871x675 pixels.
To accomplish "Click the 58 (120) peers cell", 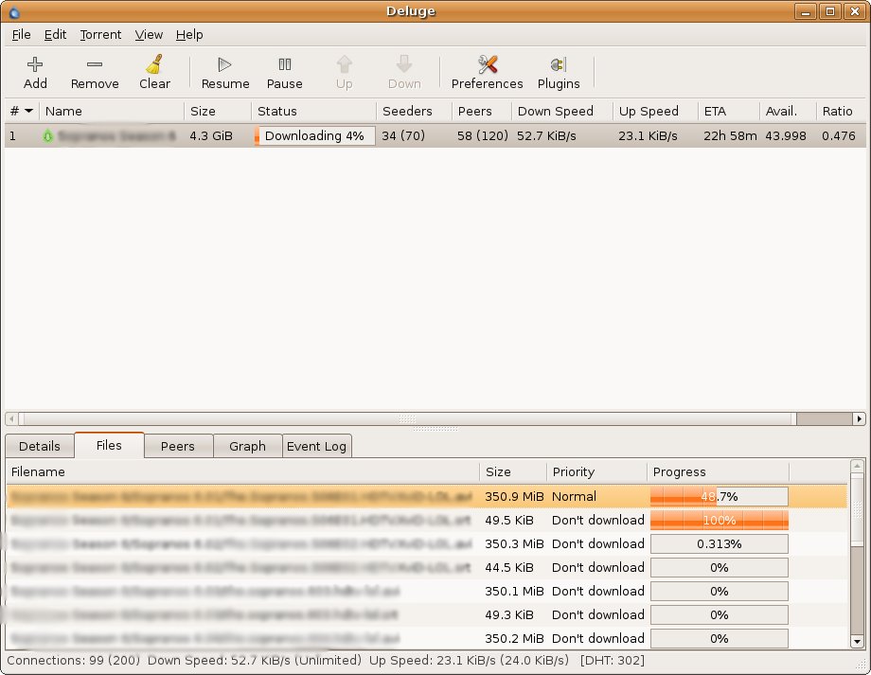I will tap(482, 136).
